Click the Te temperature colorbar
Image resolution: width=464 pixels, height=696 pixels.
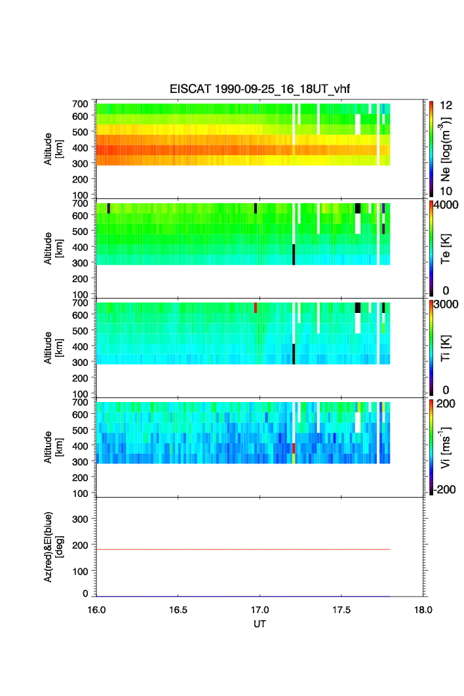pos(431,248)
